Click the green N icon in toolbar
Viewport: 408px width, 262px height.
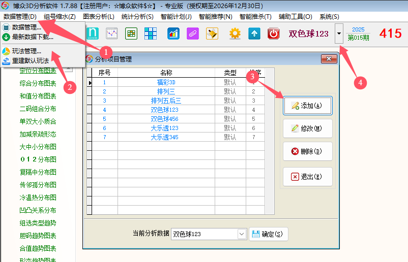click(93, 34)
